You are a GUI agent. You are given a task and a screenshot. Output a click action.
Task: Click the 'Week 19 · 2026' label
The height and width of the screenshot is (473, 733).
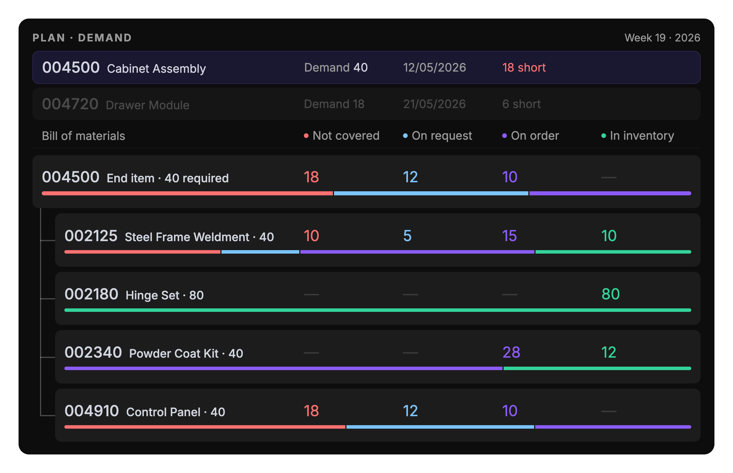[x=662, y=37]
